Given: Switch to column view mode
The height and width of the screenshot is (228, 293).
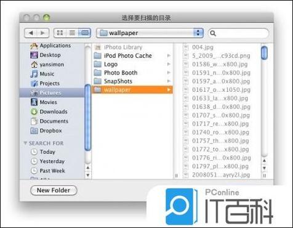Looking at the screenshot, I should coord(84,33).
